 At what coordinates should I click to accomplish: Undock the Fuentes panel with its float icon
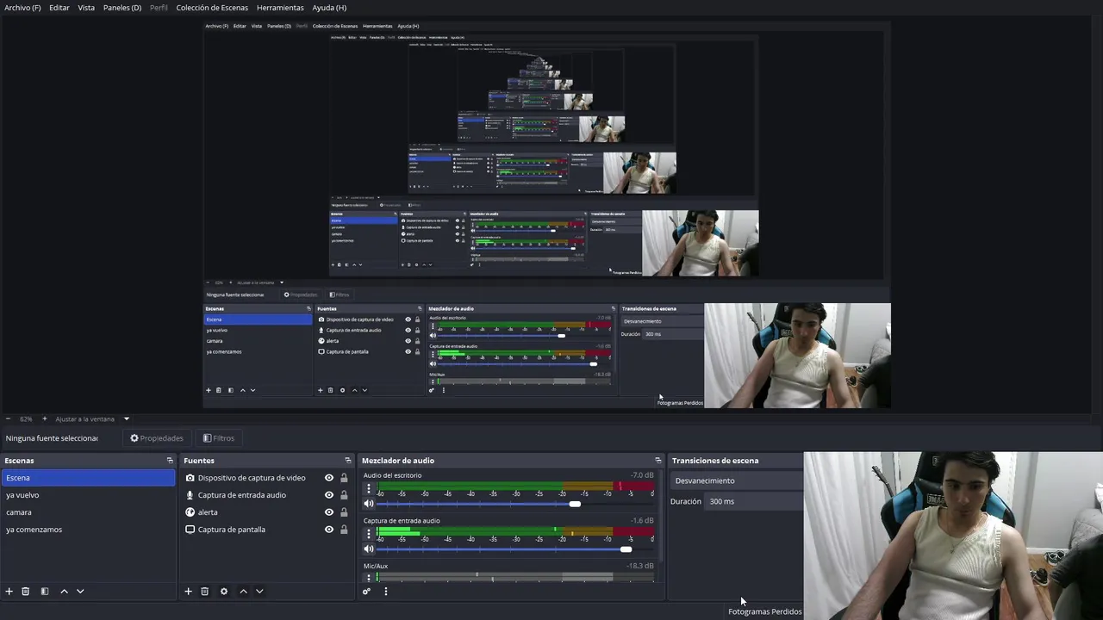(x=348, y=461)
